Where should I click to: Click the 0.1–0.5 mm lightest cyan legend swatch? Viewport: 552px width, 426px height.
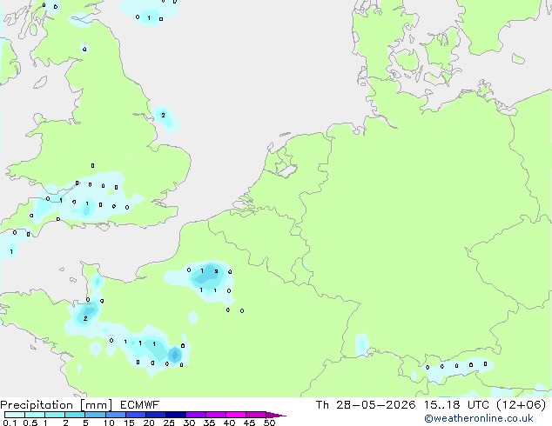(15, 415)
